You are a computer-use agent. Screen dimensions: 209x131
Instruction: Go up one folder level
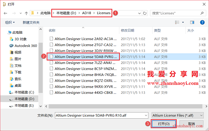[26, 13]
